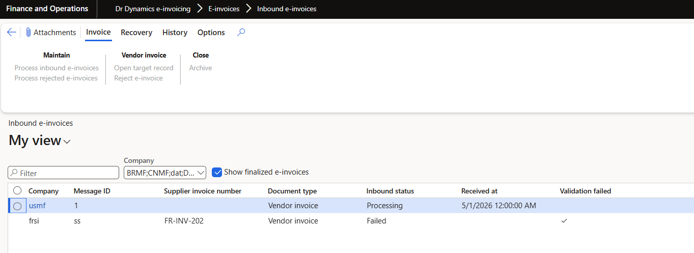Image resolution: width=694 pixels, height=253 pixels.
Task: Click the Inbound status column header
Action: (x=390, y=191)
